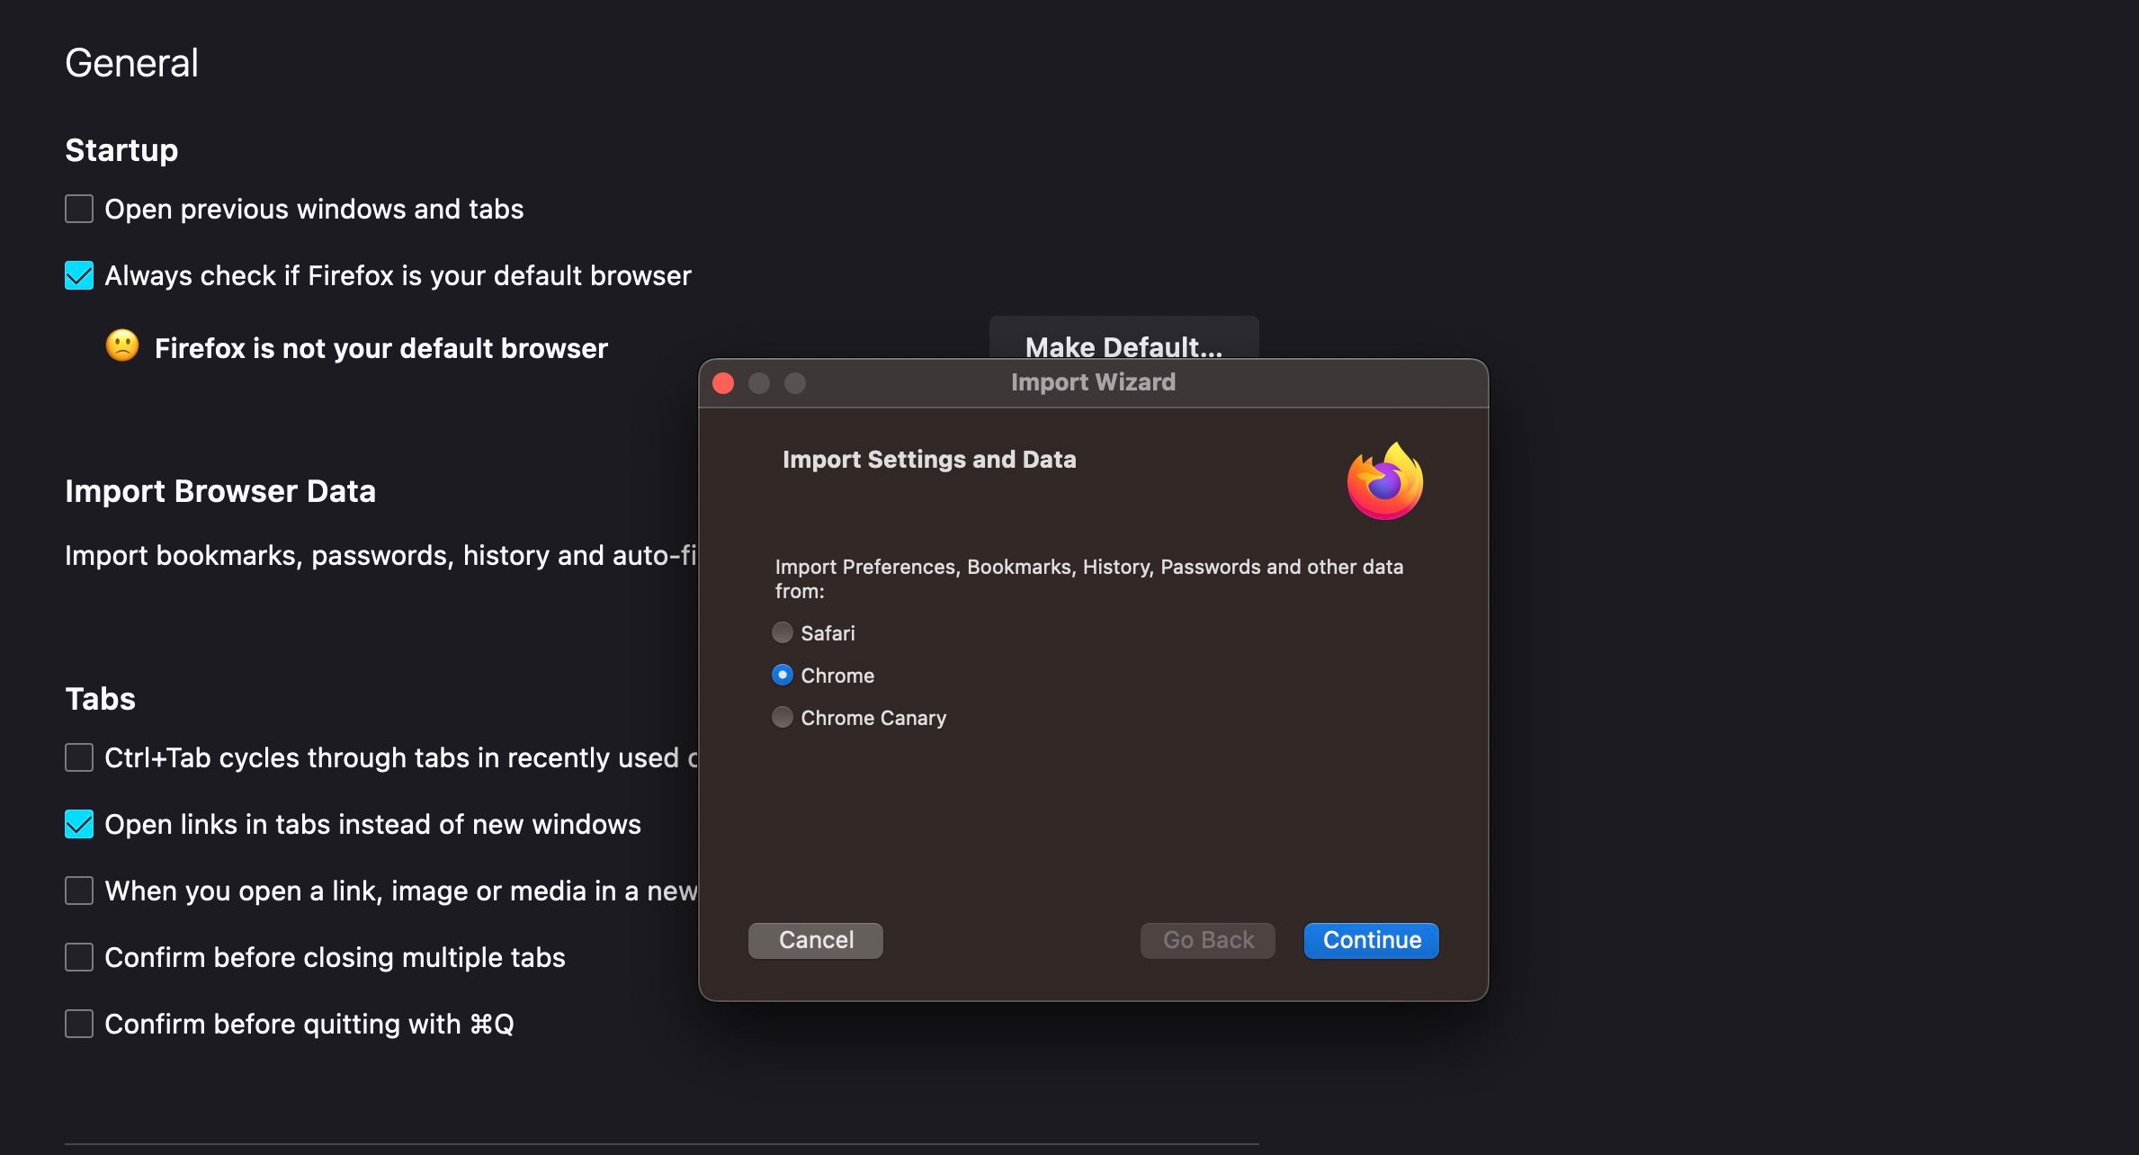
Task: Check Confirm before closing multiple tabs
Action: click(x=78, y=956)
